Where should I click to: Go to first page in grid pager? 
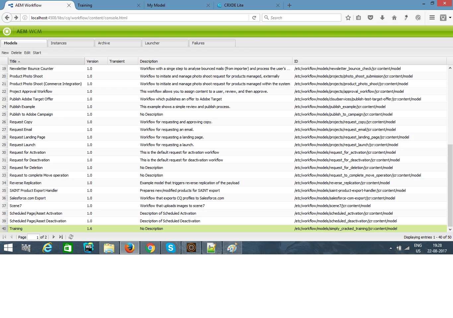(x=4, y=237)
